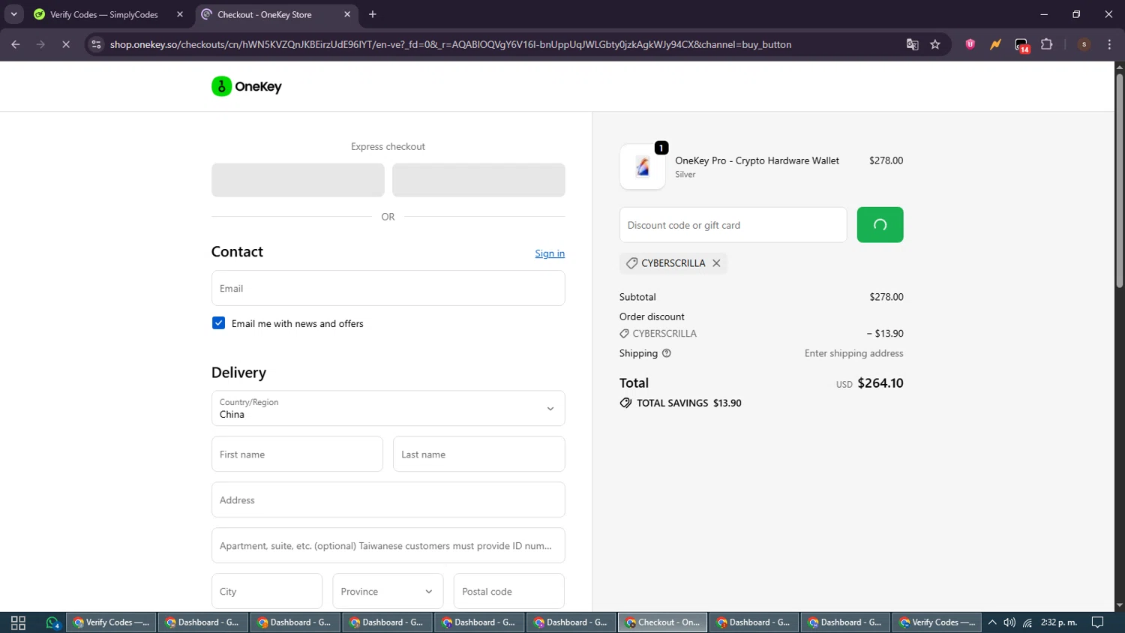
Task: Click the green apply discount button
Action: 880,225
